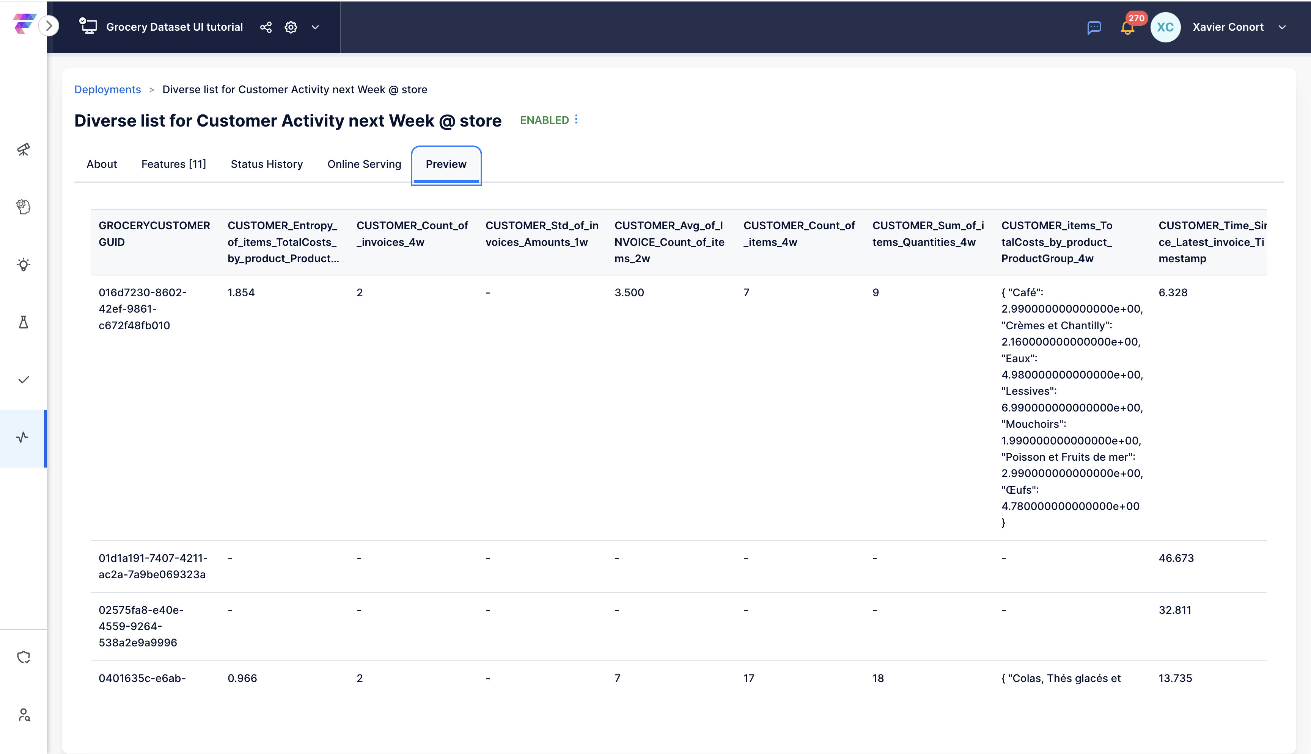Click the "Colas, Thés glacés et" cell
The width and height of the screenshot is (1311, 754).
click(x=1061, y=678)
